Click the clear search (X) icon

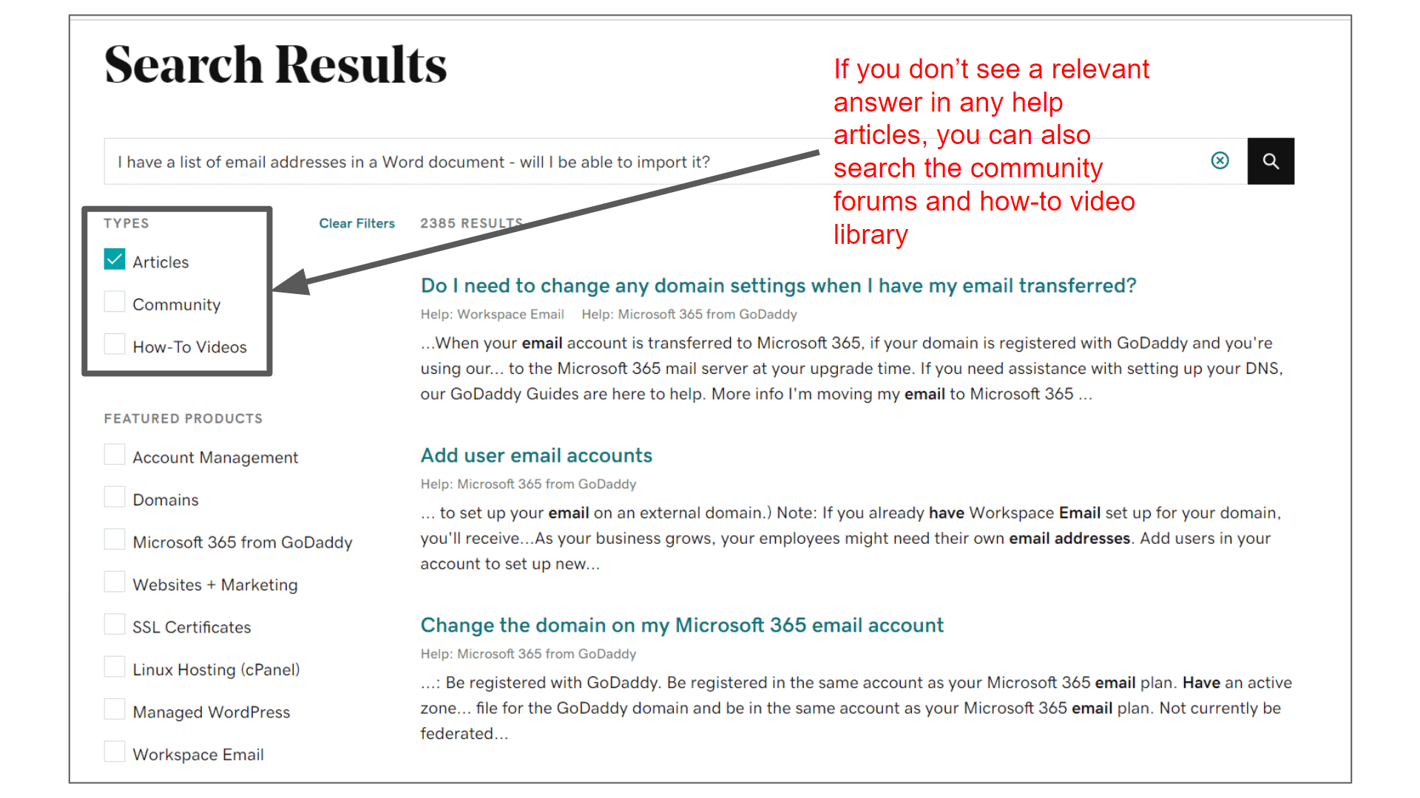point(1220,161)
